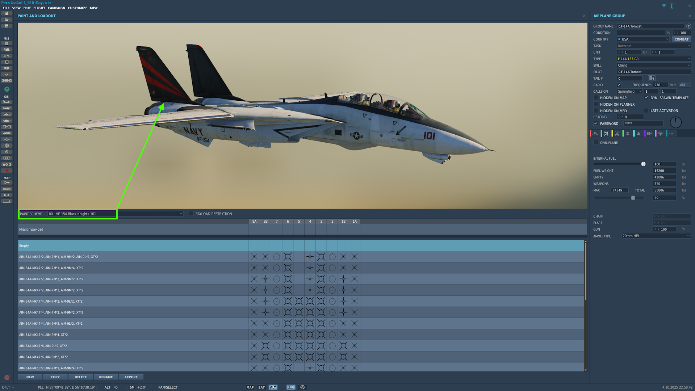Toggle Dyn. Spawn Template checkbox

[646, 98]
